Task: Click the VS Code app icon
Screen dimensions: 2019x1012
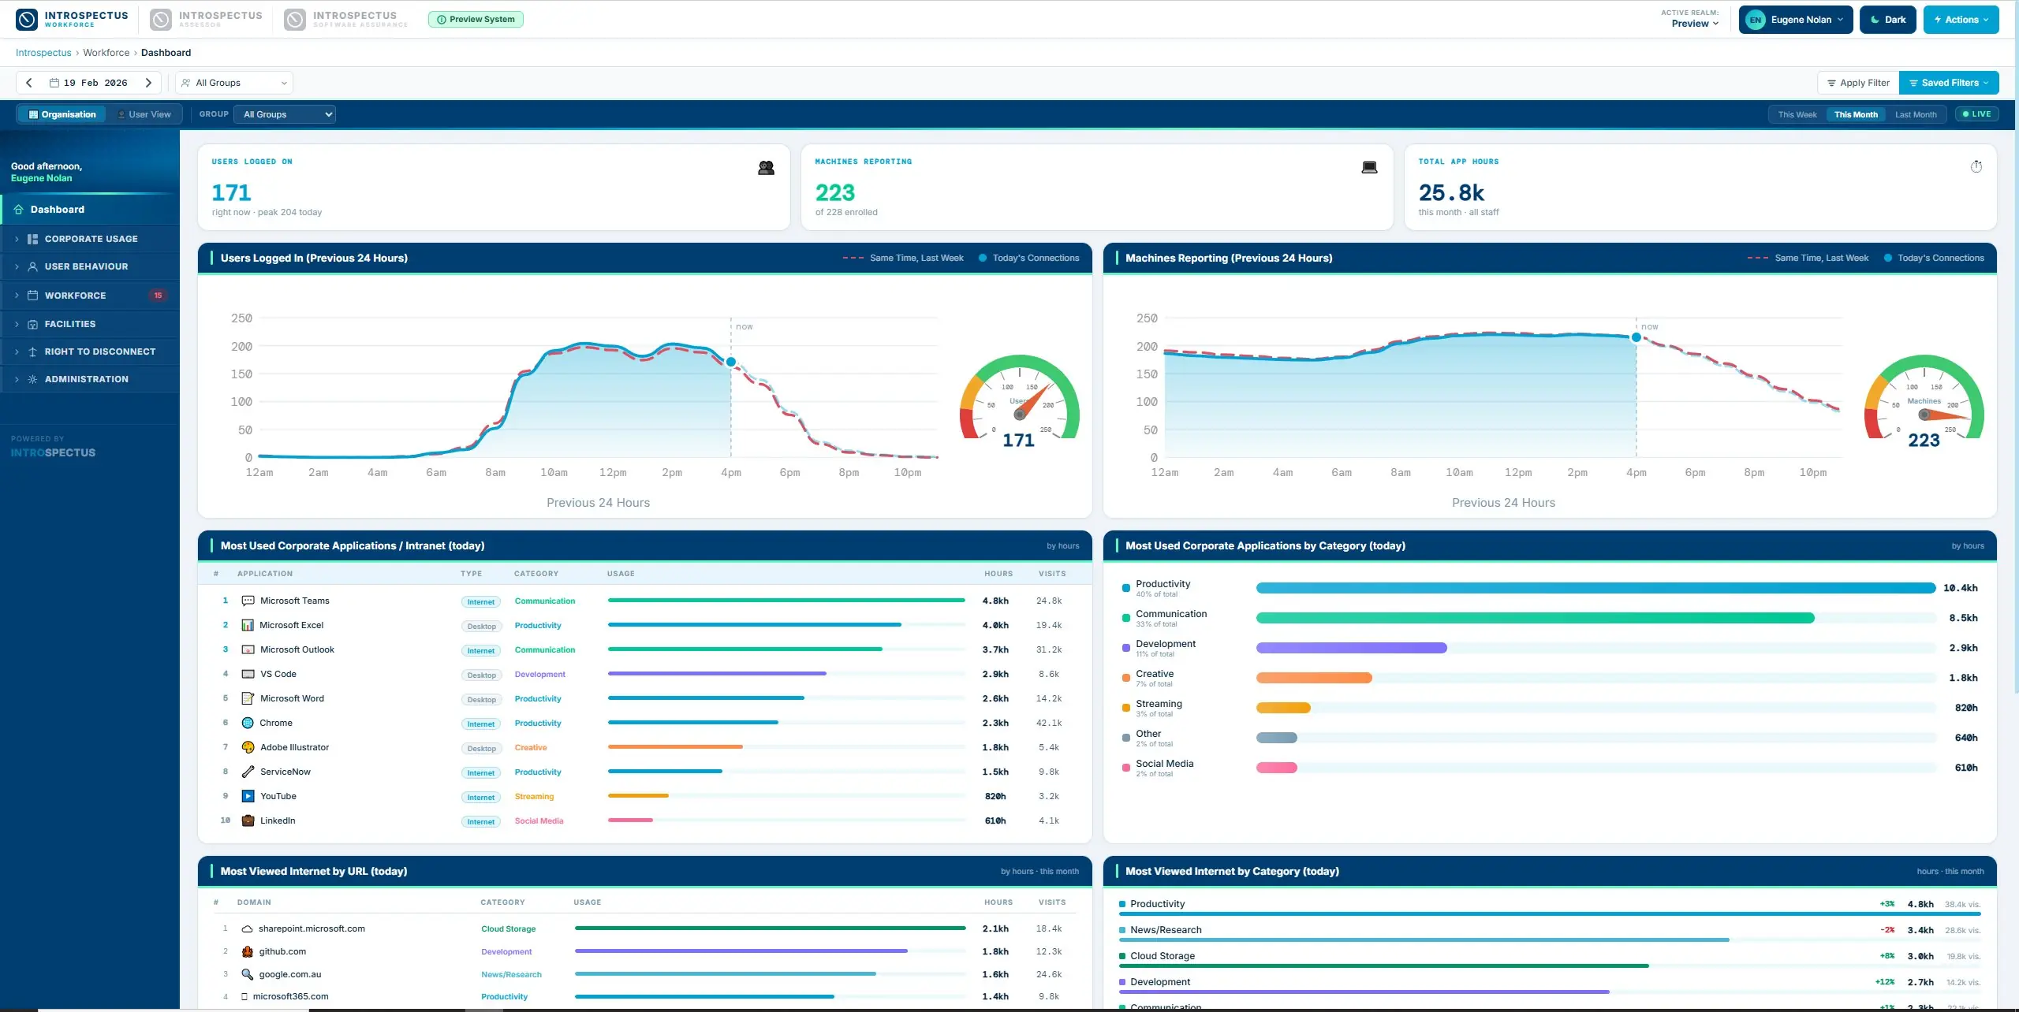Action: (248, 674)
